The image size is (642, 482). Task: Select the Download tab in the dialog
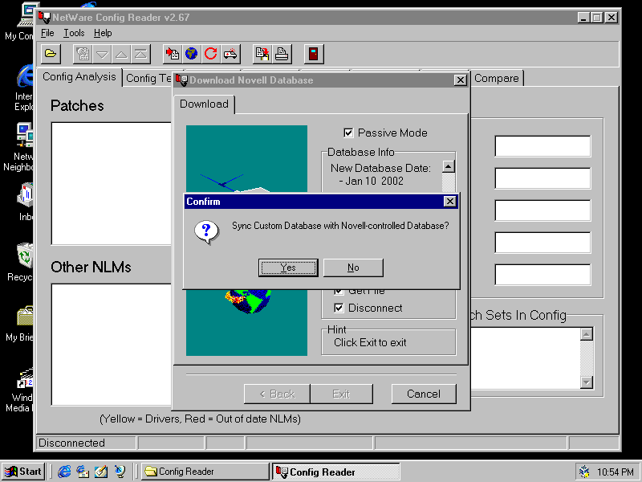(x=204, y=104)
